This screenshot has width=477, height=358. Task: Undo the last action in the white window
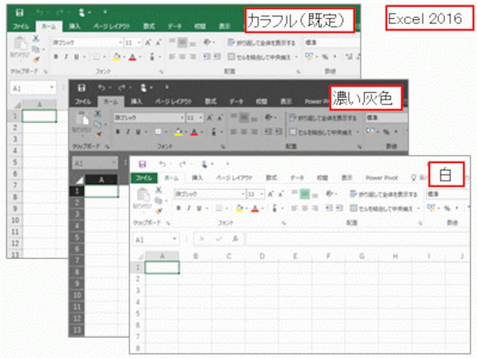162,165
